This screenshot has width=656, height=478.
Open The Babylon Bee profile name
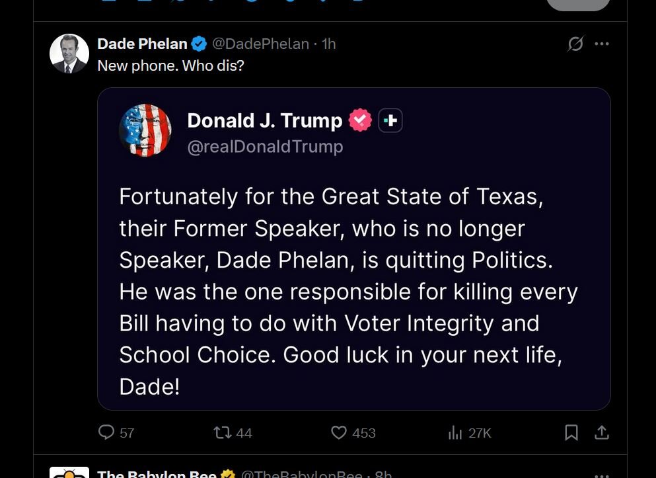[157, 473]
